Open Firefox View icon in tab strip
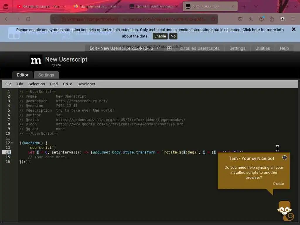The image size is (300, 225). click(x=6, y=6)
